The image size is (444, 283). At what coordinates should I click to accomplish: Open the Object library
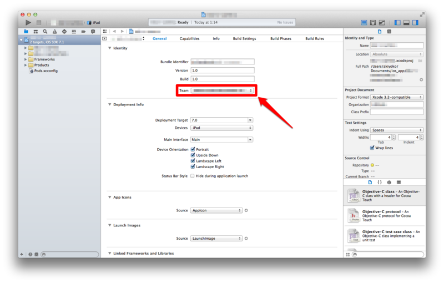pyautogui.click(x=389, y=182)
